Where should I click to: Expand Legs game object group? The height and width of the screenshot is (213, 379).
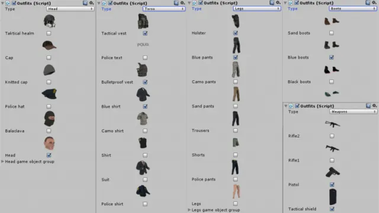(x=189, y=210)
